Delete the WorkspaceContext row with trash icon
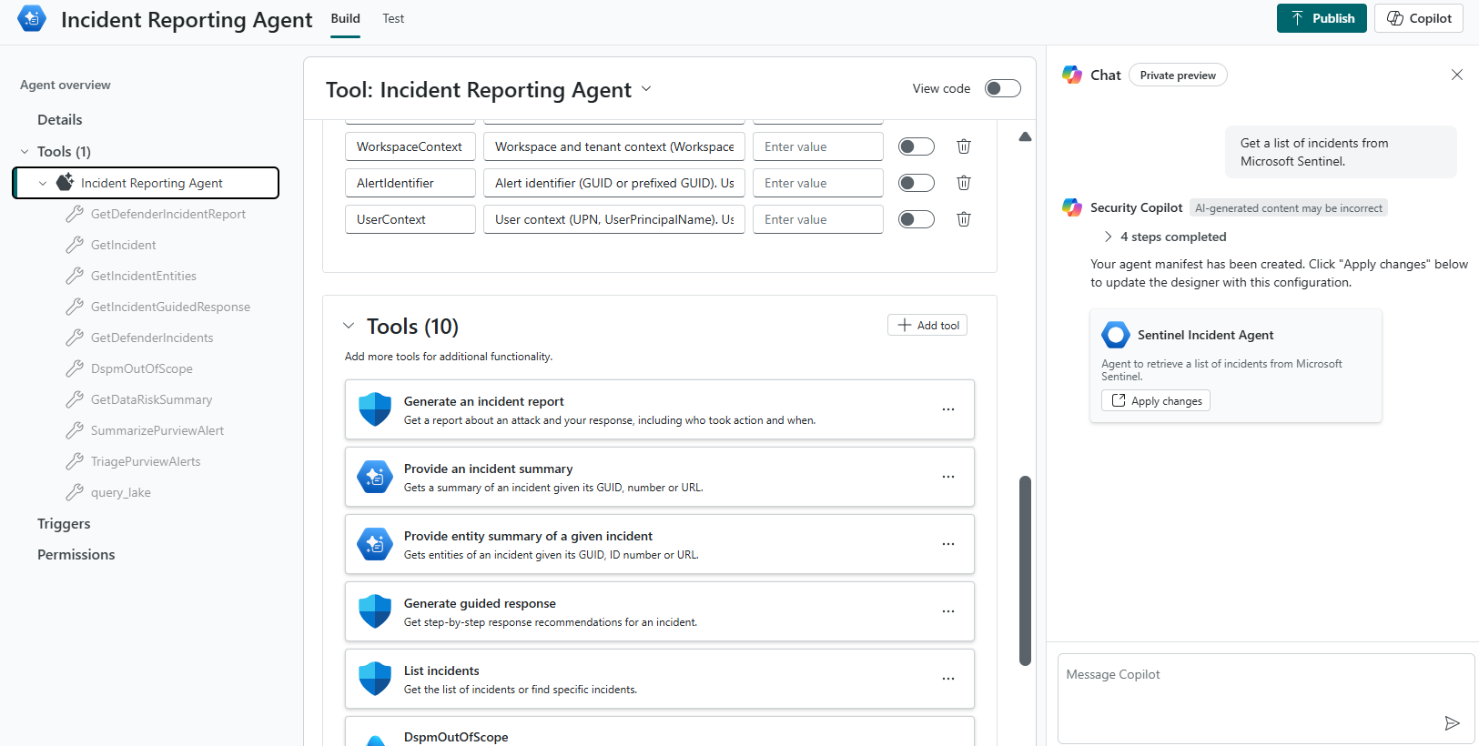The width and height of the screenshot is (1479, 746). point(964,146)
